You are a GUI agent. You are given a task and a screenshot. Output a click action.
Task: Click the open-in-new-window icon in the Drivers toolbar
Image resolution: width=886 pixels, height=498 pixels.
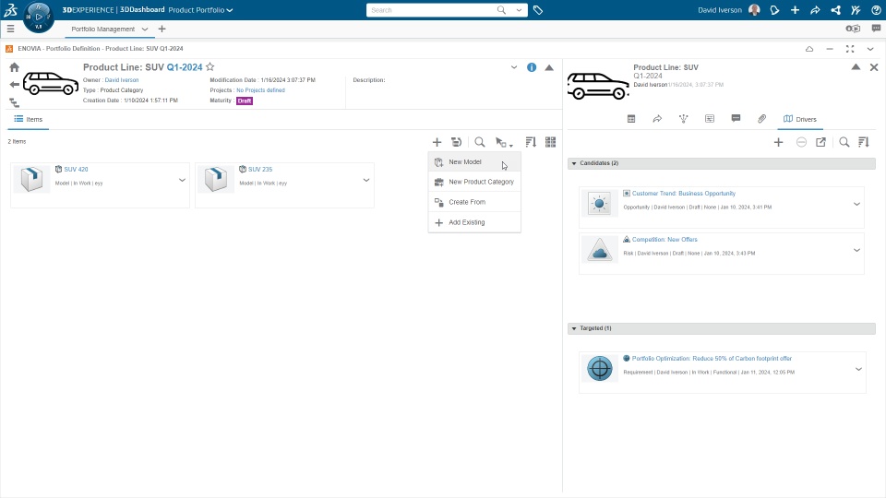(x=821, y=142)
